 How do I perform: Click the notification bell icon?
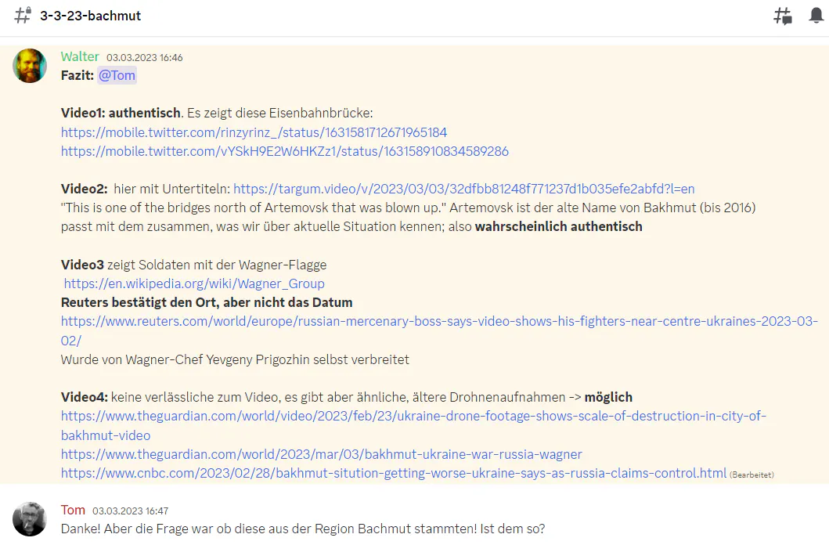(816, 16)
